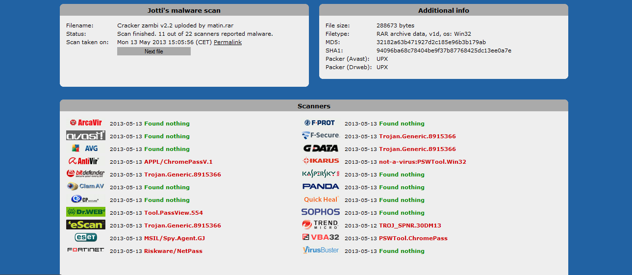Click the Quick Heal scanner logo
The width and height of the screenshot is (632, 275).
321,199
